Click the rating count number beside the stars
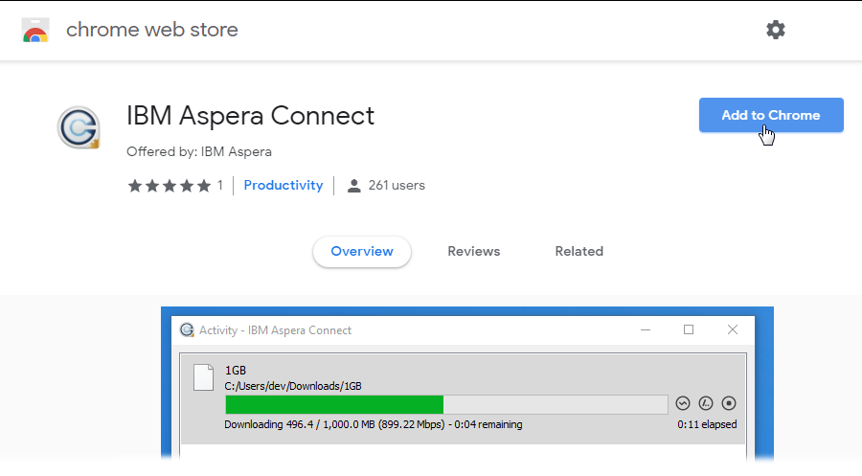This screenshot has width=862, height=476. pos(219,186)
